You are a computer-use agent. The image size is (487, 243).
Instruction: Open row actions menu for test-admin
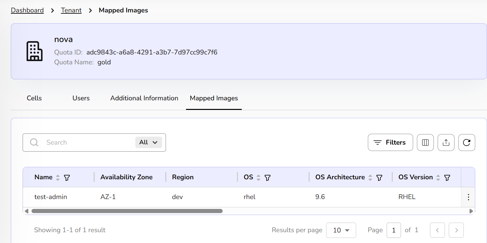coord(468,197)
